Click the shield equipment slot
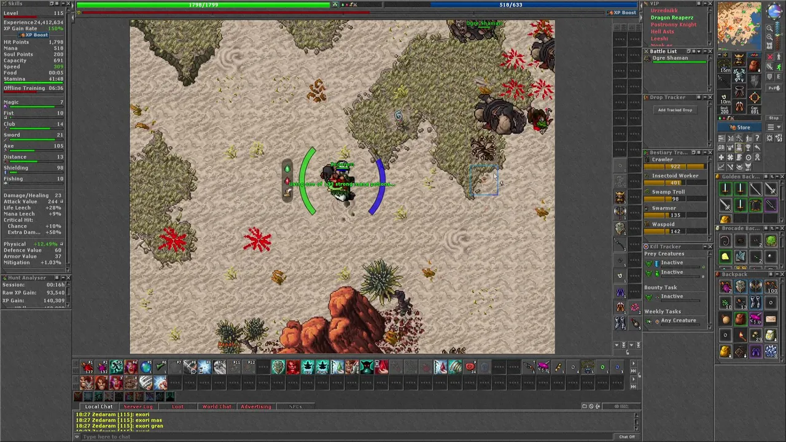The width and height of the screenshot is (786, 442). tap(754, 81)
